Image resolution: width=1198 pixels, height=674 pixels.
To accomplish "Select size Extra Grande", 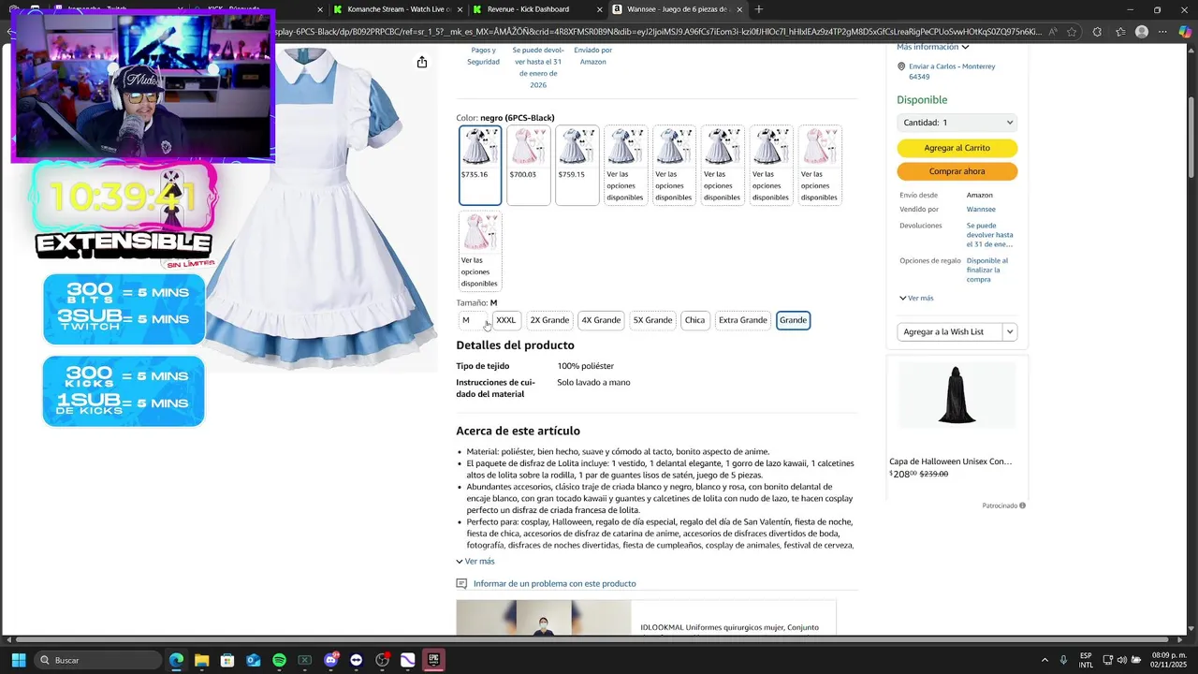I will tap(742, 320).
